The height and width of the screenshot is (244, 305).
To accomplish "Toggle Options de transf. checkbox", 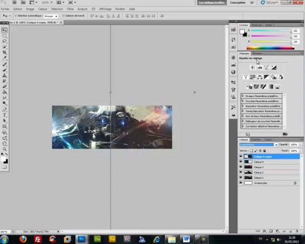I will [63, 16].
